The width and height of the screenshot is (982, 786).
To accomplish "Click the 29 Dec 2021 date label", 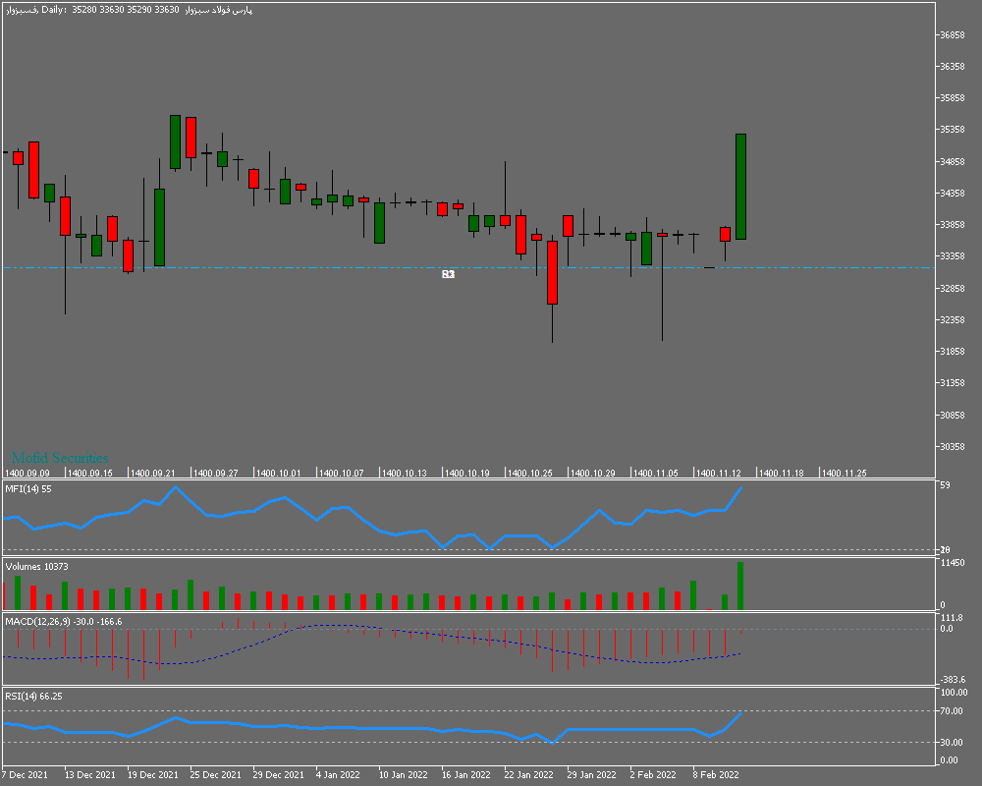I will point(279,775).
